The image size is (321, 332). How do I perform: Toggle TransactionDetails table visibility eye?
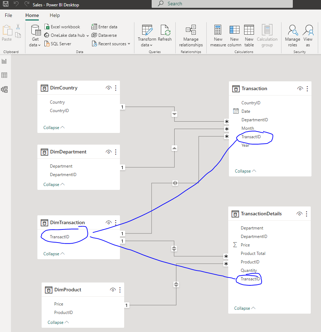click(299, 214)
